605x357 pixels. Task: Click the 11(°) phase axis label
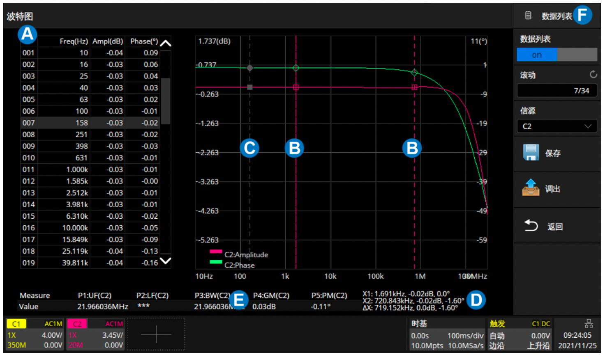[479, 41]
